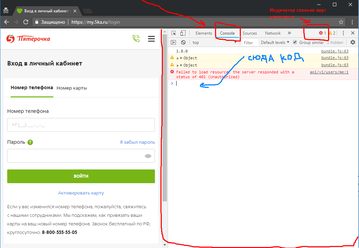This screenshot has height=248, width=359.
Task: Switch to the Console tab
Action: tap(227, 33)
